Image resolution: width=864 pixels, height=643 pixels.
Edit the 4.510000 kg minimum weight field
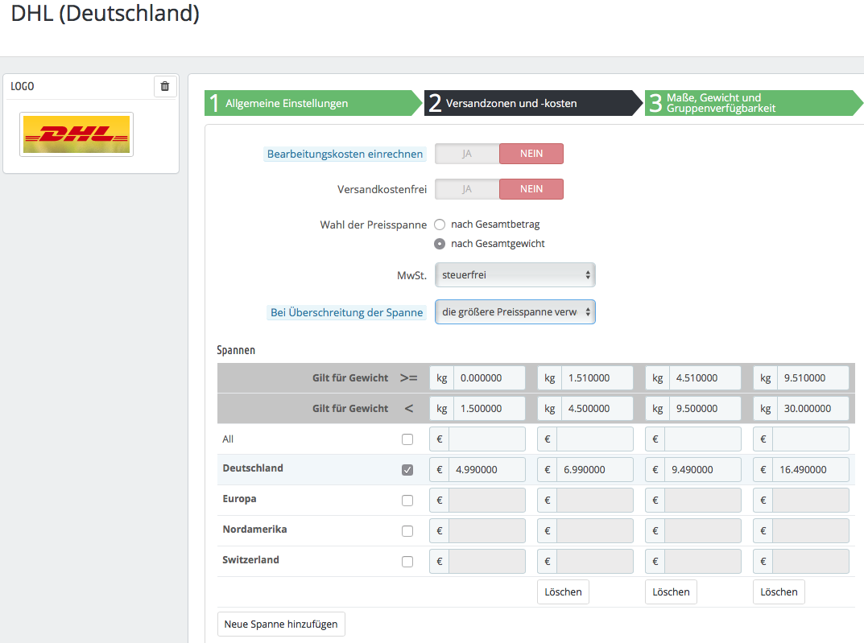(x=705, y=378)
